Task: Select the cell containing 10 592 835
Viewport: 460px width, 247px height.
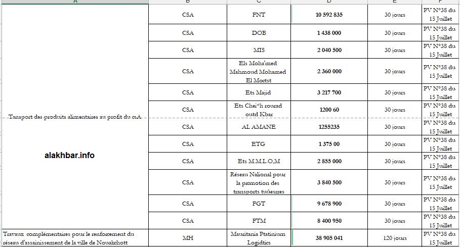Action: click(329, 15)
